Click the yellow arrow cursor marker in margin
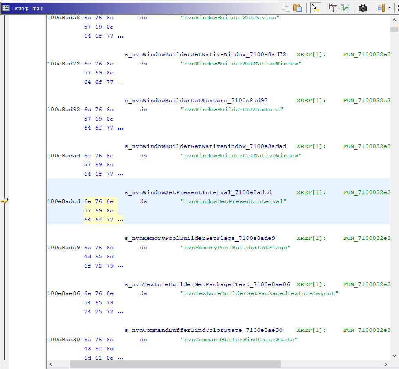 pyautogui.click(x=4, y=200)
